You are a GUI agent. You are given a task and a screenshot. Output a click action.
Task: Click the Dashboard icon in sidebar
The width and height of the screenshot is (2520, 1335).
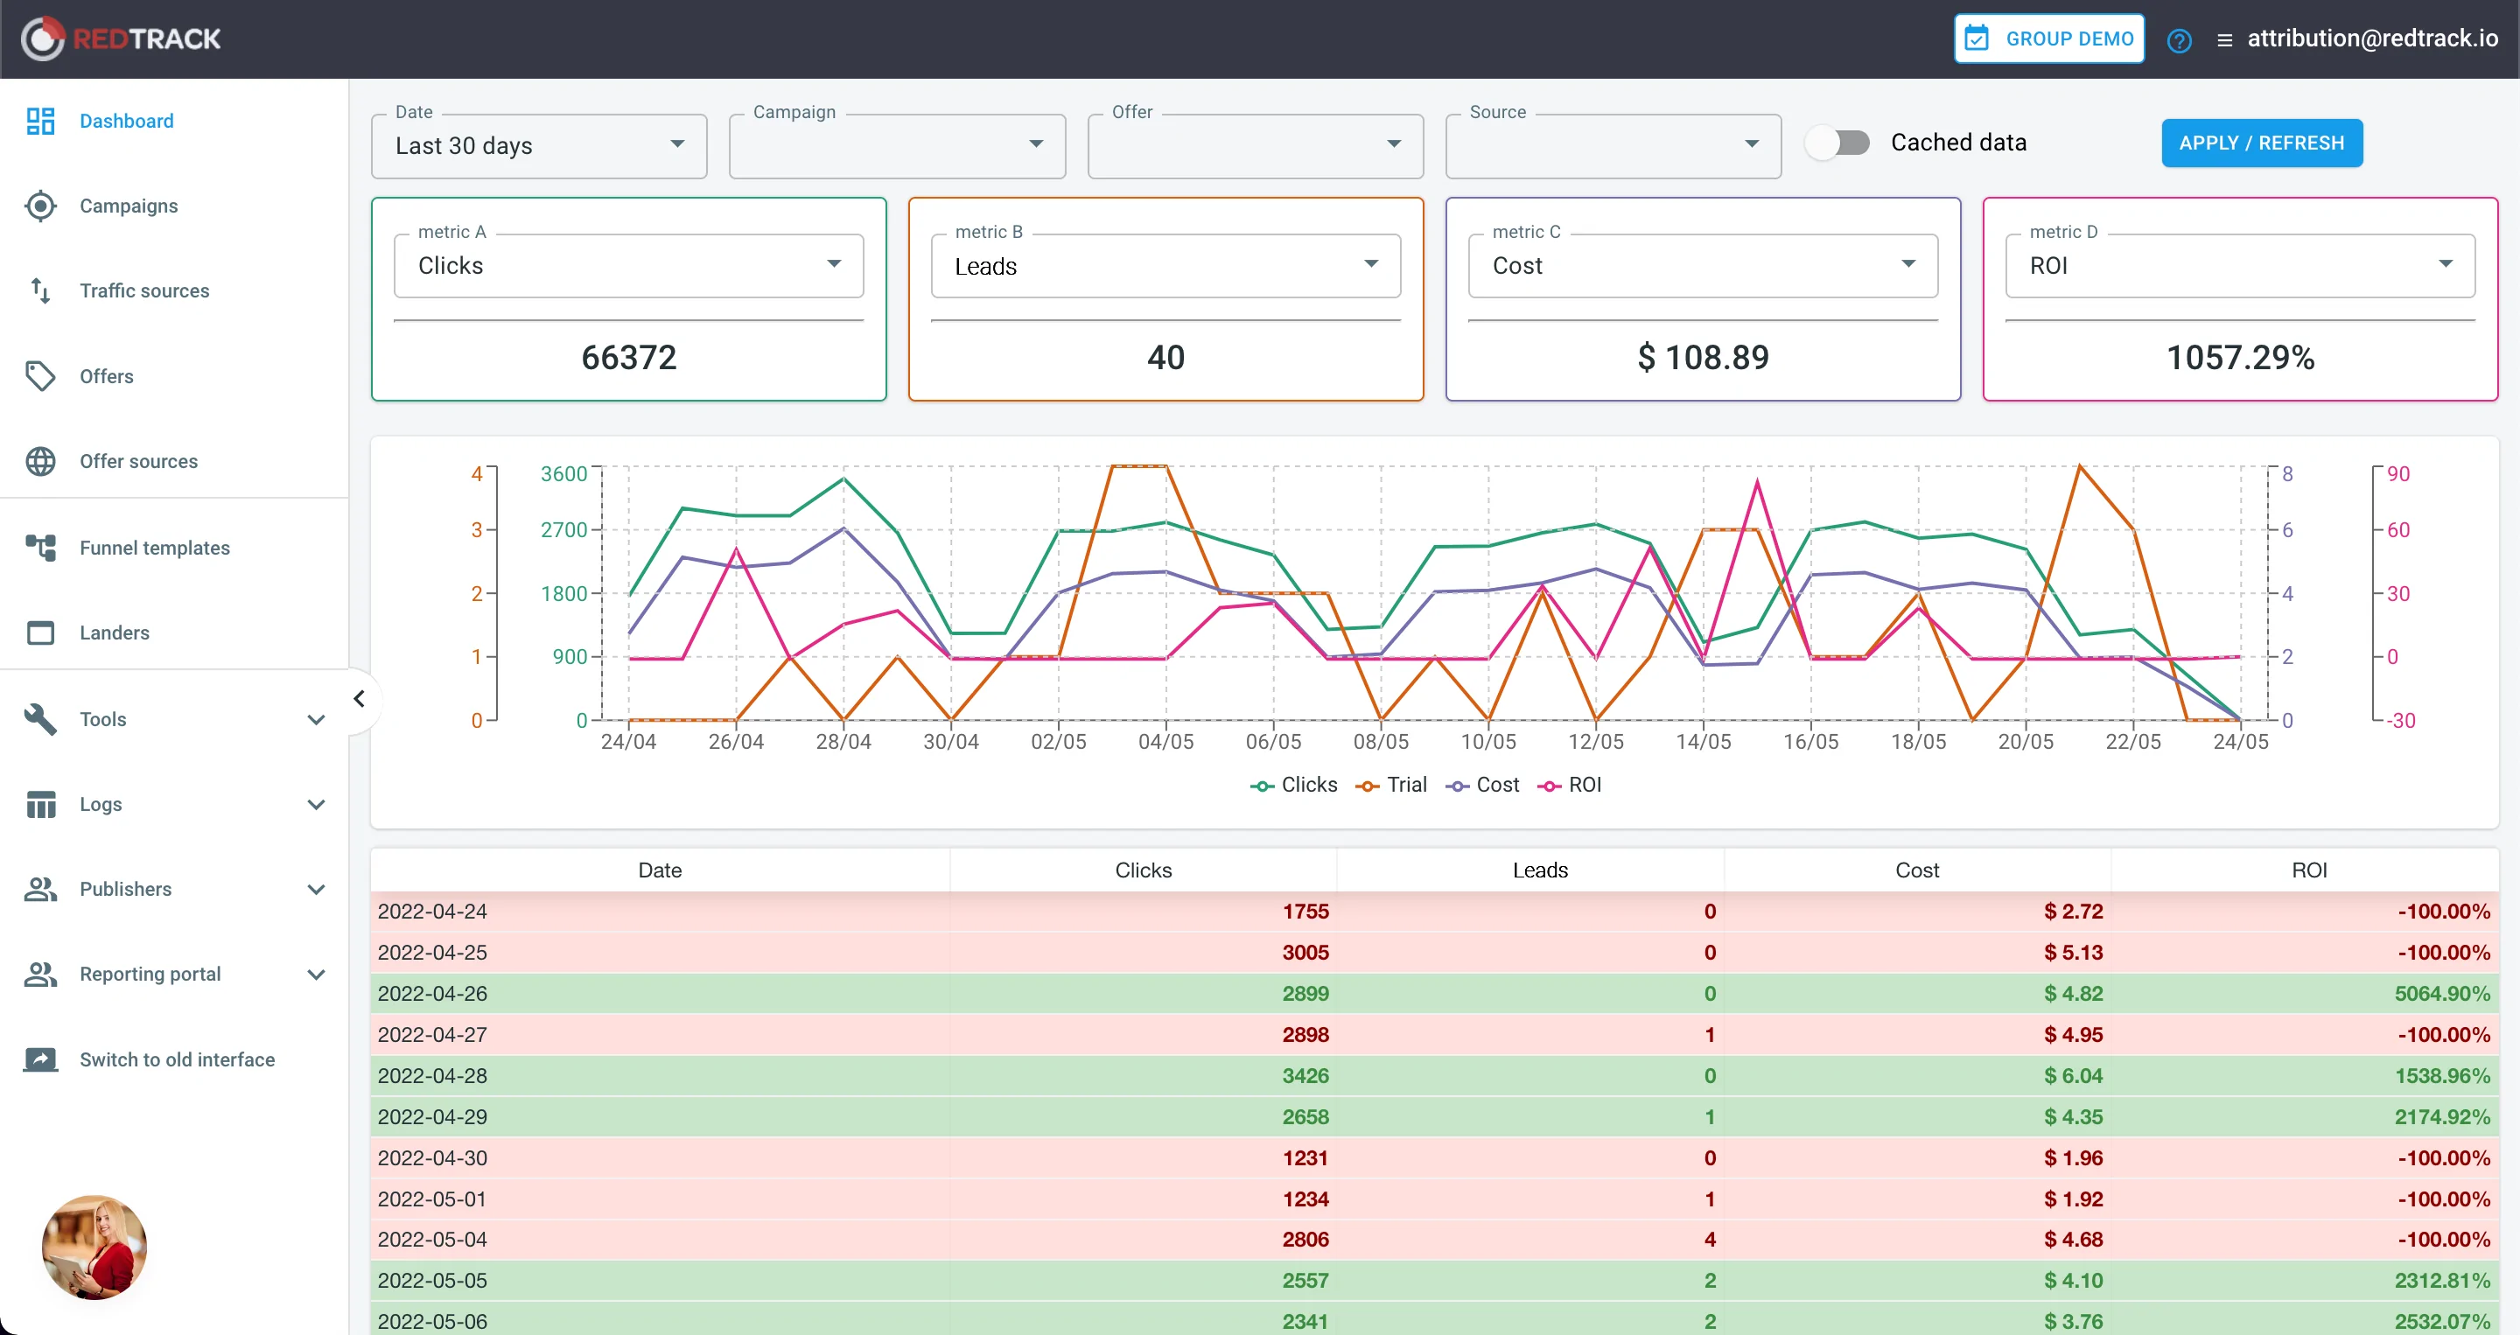pyautogui.click(x=40, y=120)
